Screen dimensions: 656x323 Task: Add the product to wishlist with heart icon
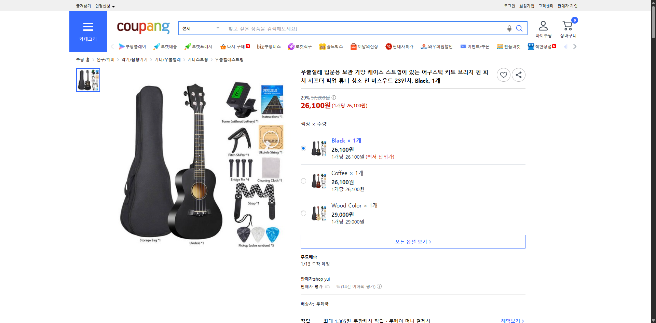(503, 75)
